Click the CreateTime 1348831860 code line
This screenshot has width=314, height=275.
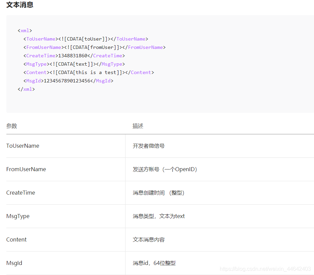pyautogui.click(x=74, y=56)
